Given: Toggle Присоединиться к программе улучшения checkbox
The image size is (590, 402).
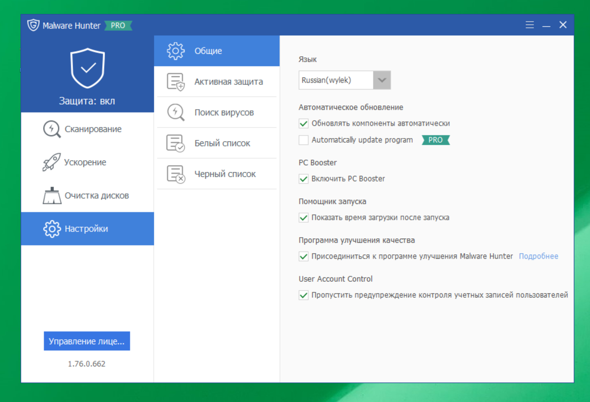Looking at the screenshot, I should click(x=304, y=256).
